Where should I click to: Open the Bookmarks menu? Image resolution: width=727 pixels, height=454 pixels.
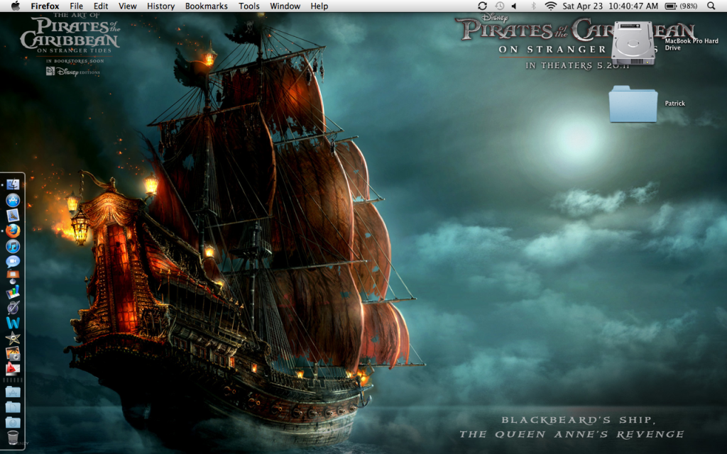207,6
